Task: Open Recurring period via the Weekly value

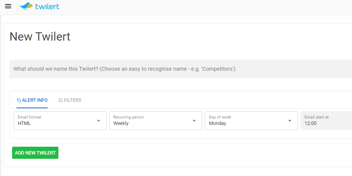Action: [x=121, y=124]
